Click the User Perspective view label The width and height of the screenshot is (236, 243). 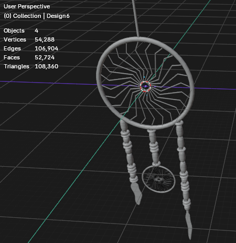pyautogui.click(x=27, y=6)
